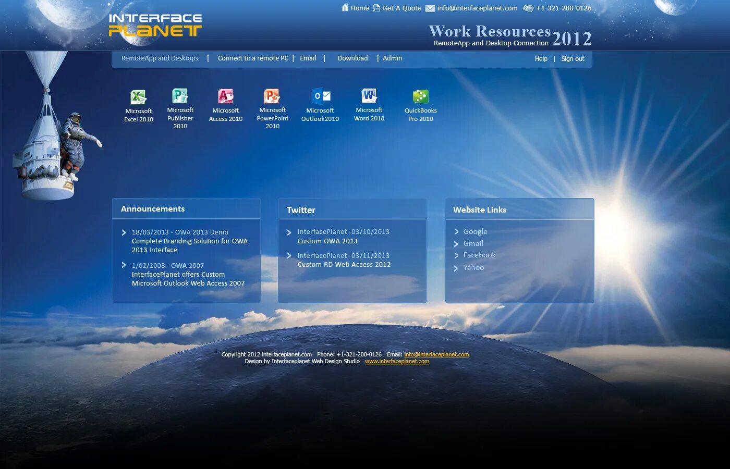Click the Home house icon

tap(345, 8)
